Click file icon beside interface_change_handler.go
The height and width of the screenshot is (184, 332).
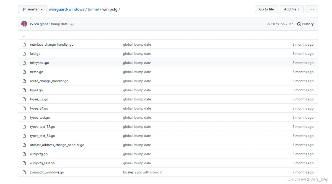tap(24, 45)
